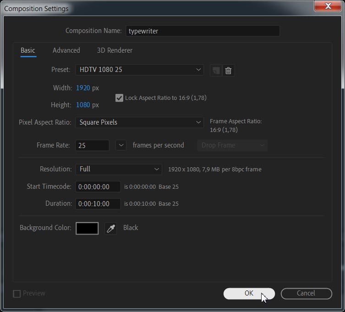Click the Frame Aspect Ratio text
The image size is (345, 312).
235,126
